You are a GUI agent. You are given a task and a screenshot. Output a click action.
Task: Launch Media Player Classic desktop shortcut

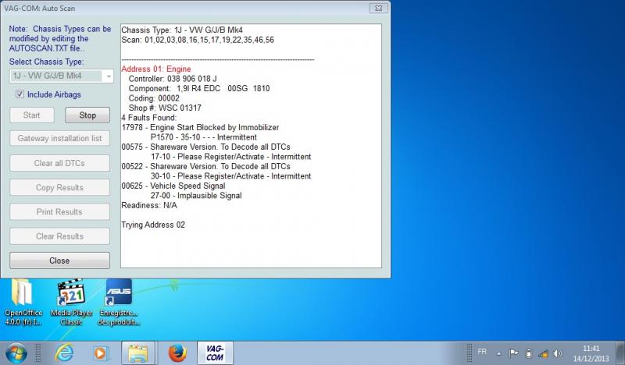[x=71, y=302]
